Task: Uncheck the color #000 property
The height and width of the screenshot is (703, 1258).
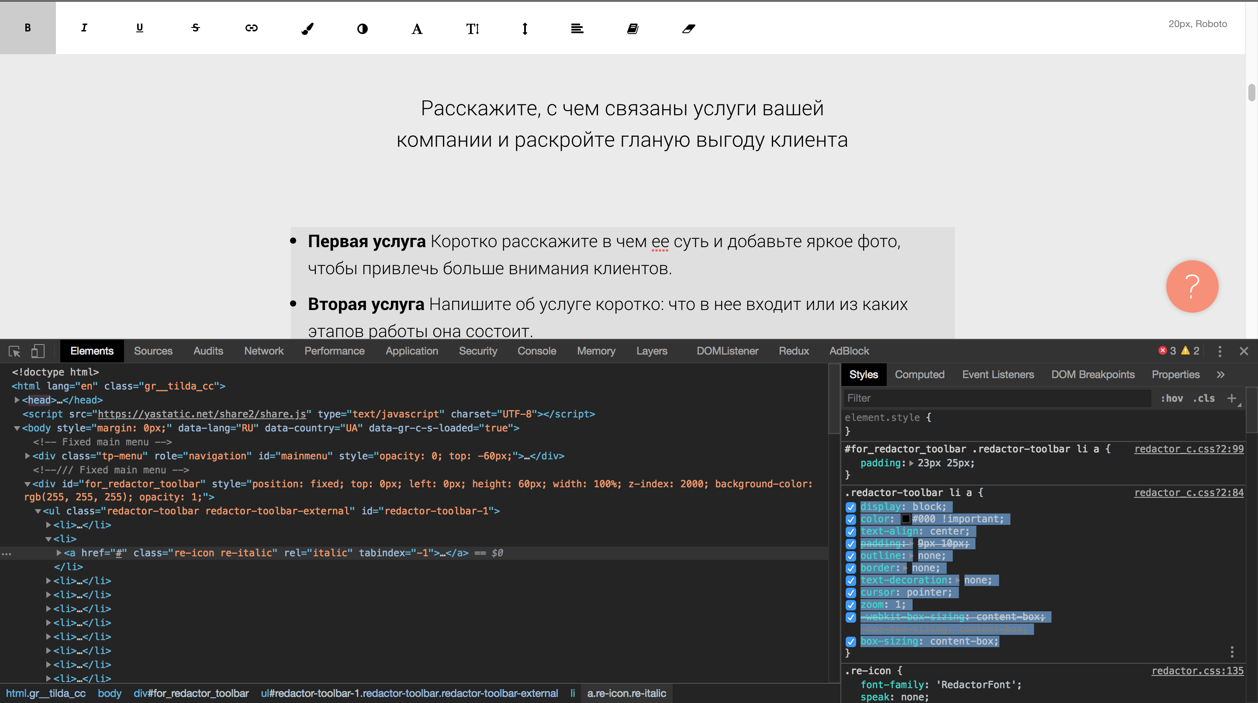Action: click(851, 519)
